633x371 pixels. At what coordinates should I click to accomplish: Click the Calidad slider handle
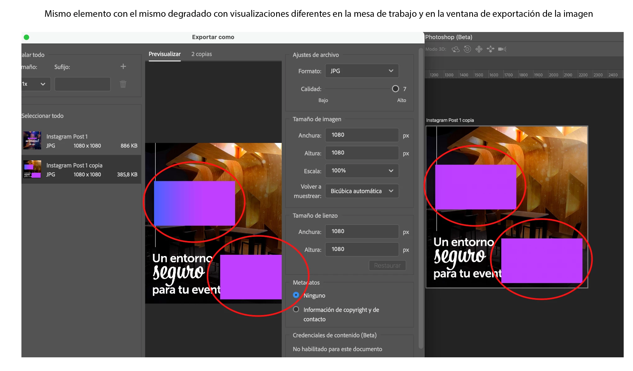395,89
